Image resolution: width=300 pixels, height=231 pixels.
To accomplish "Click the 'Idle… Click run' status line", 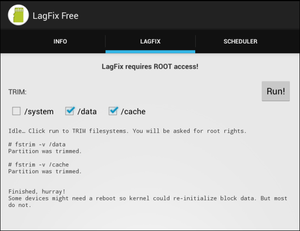I will (127, 131).
